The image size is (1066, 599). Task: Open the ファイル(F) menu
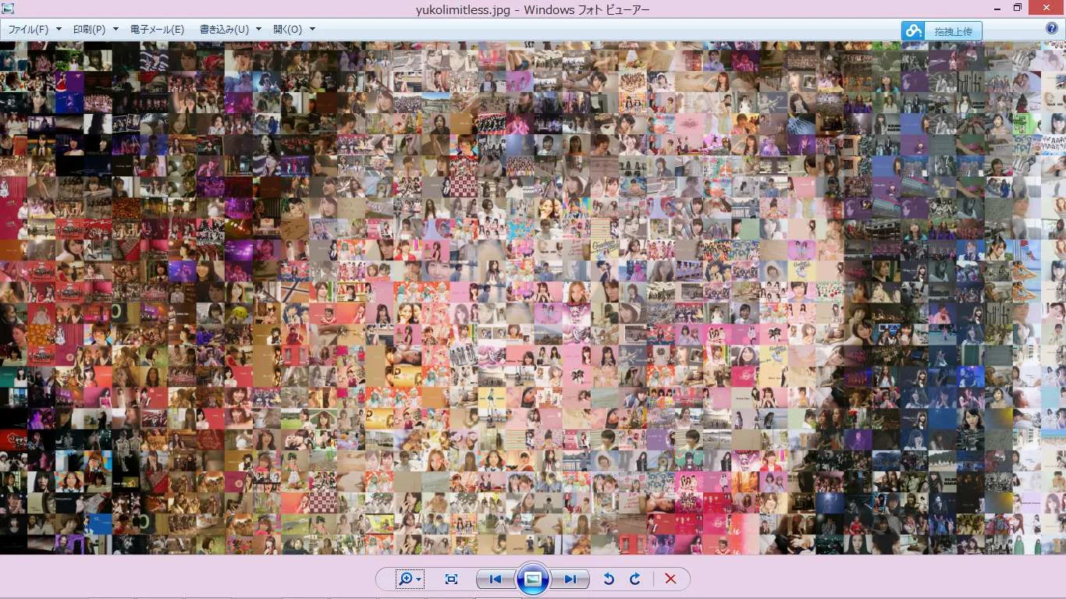point(34,30)
